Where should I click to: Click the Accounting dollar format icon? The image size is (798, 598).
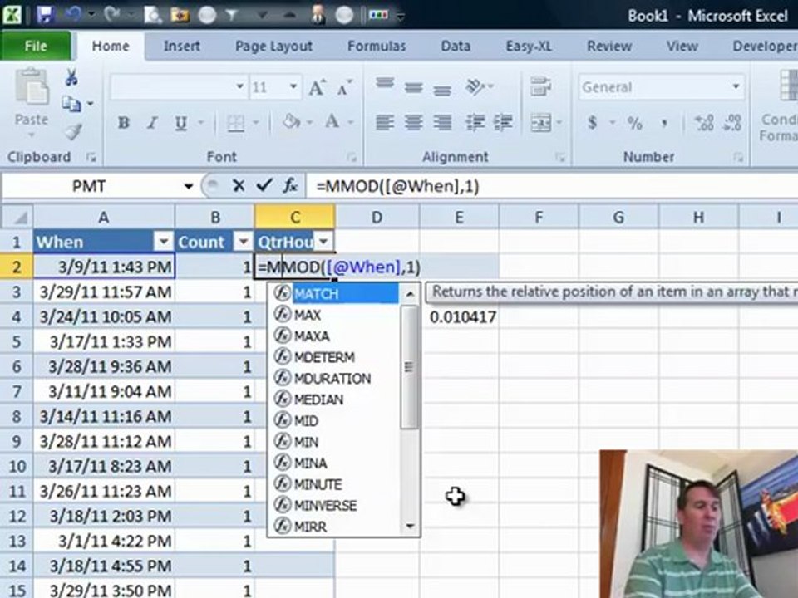[592, 123]
